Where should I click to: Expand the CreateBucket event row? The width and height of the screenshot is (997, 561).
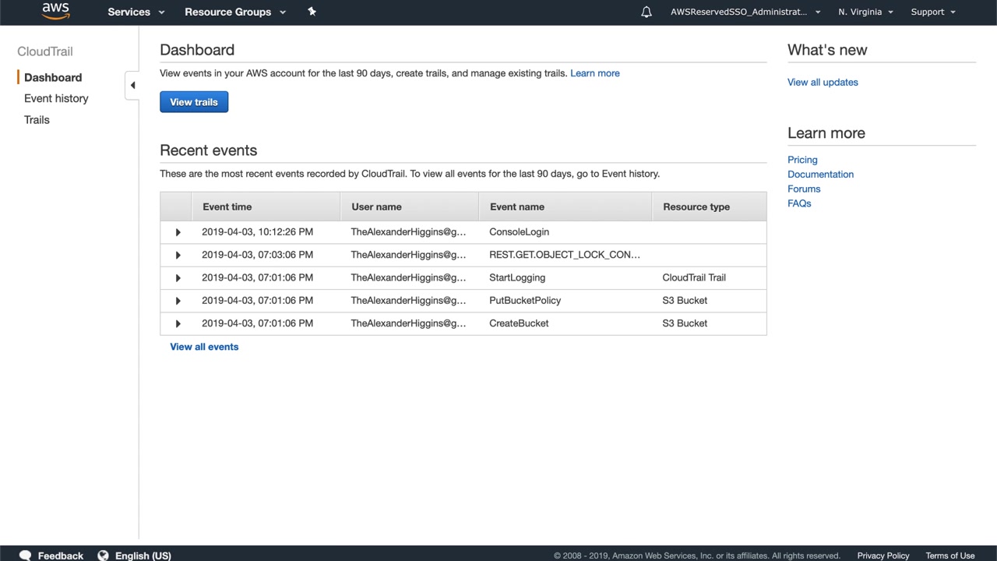coord(178,323)
